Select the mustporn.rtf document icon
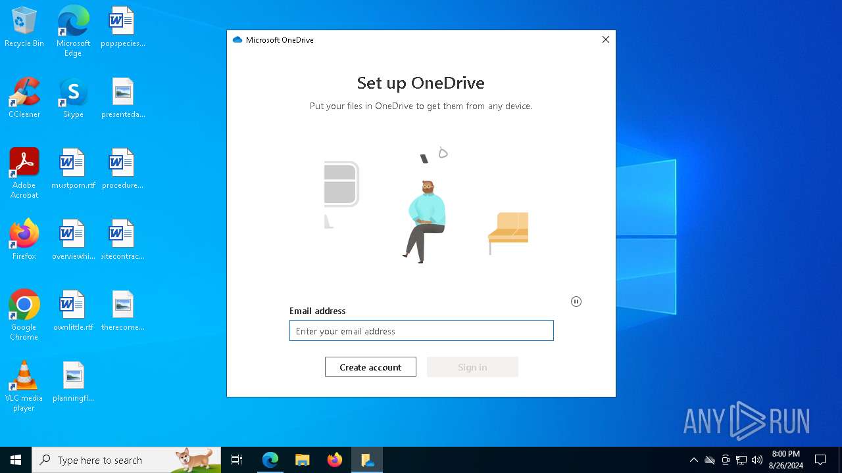The height and width of the screenshot is (473, 842). (73, 169)
